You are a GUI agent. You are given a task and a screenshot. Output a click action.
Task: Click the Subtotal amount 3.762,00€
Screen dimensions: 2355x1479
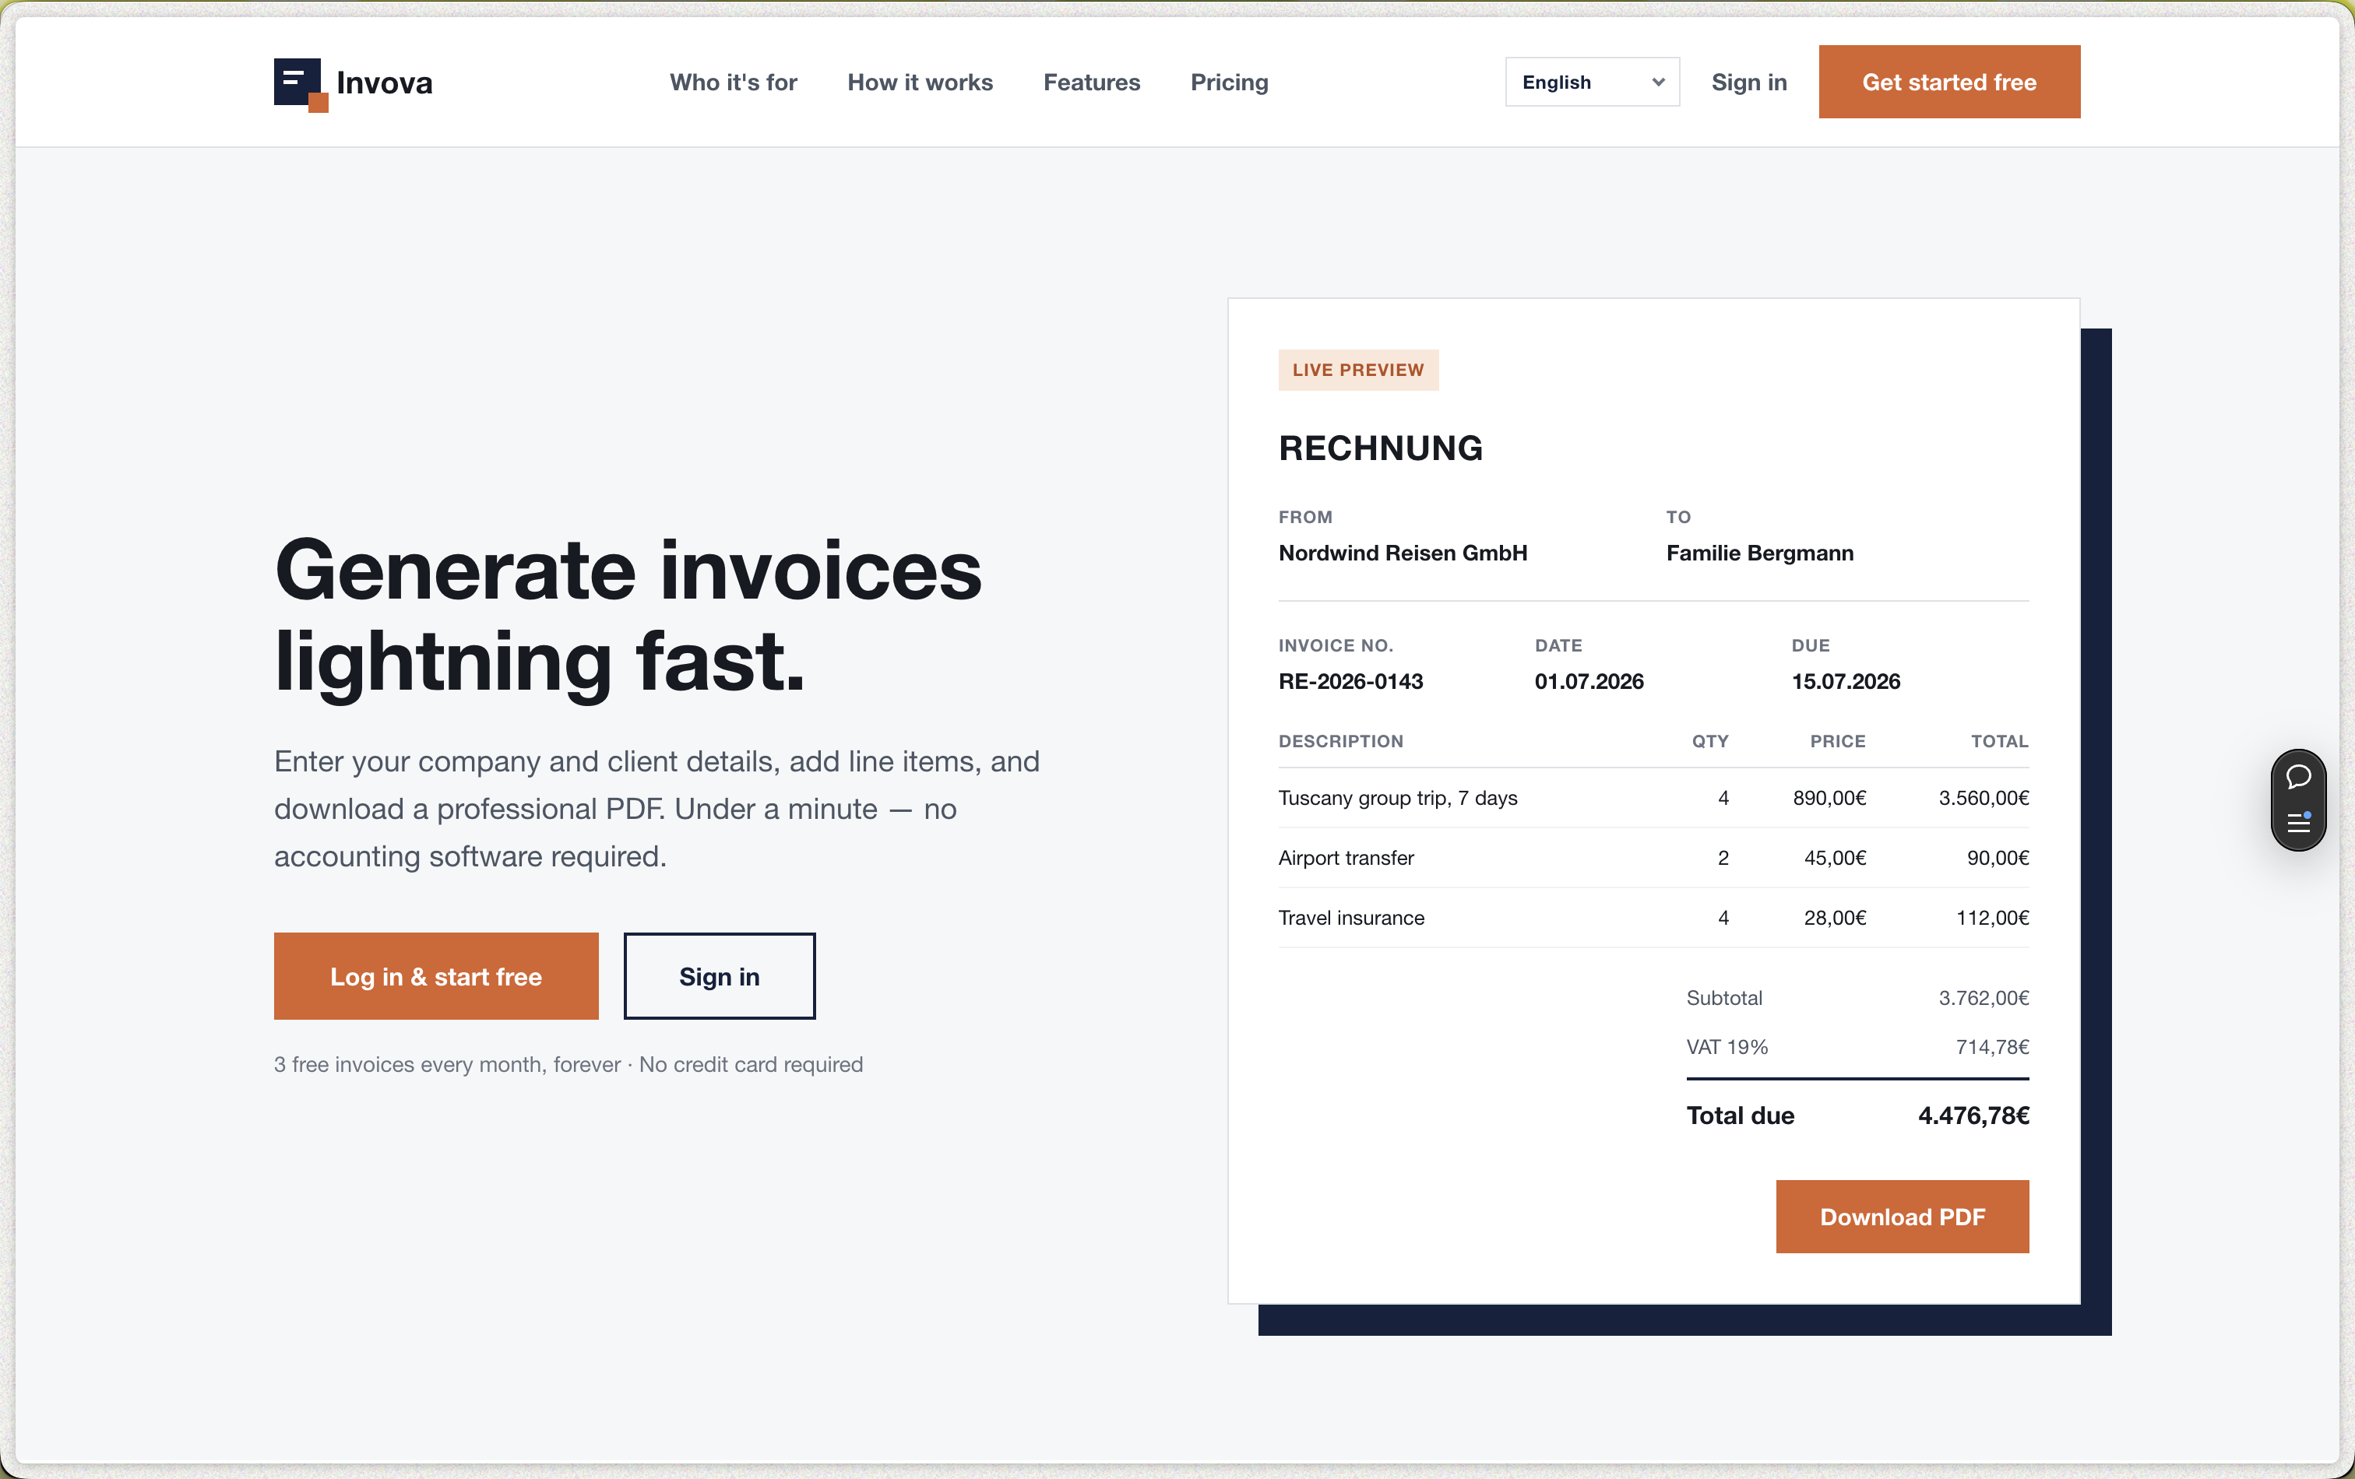click(1984, 998)
